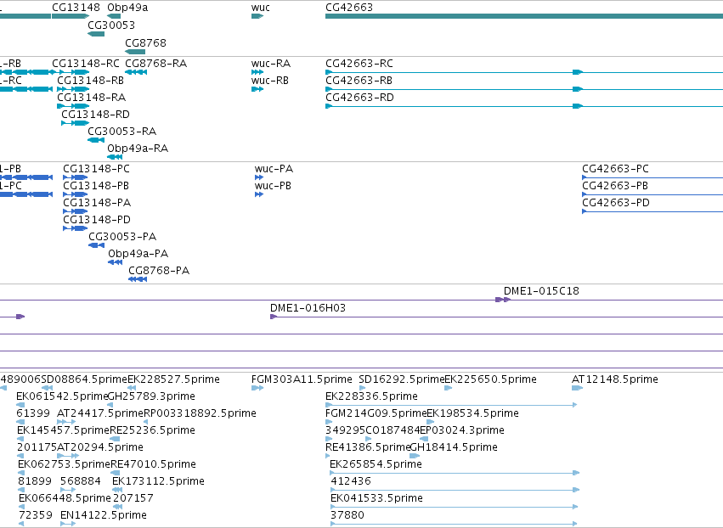Select the EK173112.5prime EST label

coord(159,482)
